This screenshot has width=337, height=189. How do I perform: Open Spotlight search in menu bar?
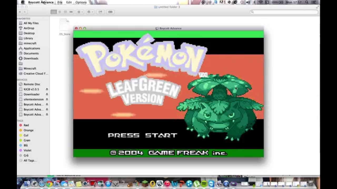[307, 2]
